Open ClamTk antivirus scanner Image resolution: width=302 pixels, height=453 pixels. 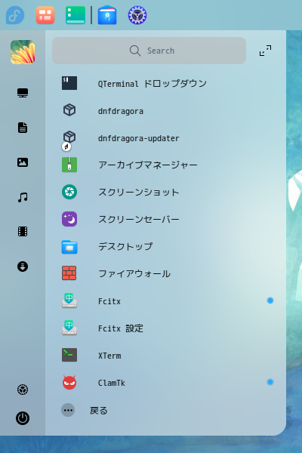pyautogui.click(x=165, y=382)
